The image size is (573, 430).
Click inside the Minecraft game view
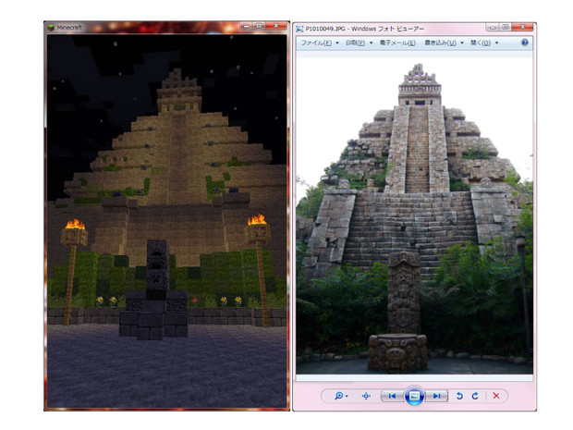[167, 220]
